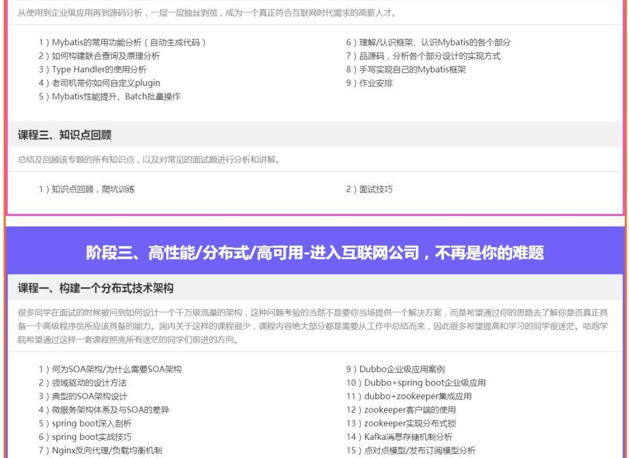Screen dimensions: 630x458
Task: Click the paragraph starting '很多同学在面试的时候'
Action: click(313, 326)
